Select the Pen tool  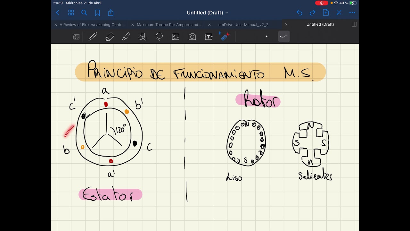click(93, 37)
